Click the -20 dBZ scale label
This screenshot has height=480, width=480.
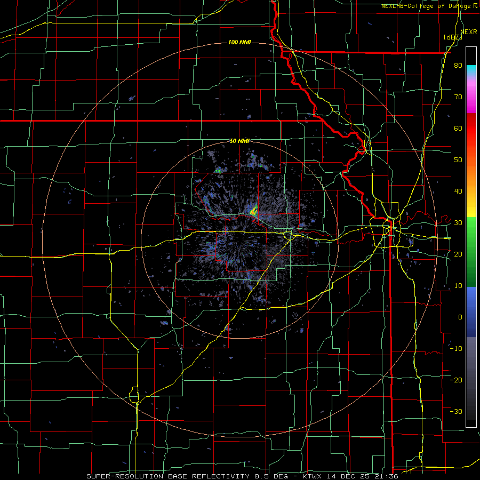click(456, 380)
